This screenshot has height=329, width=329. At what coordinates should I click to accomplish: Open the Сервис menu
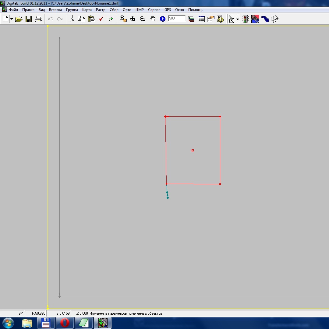[x=154, y=10]
